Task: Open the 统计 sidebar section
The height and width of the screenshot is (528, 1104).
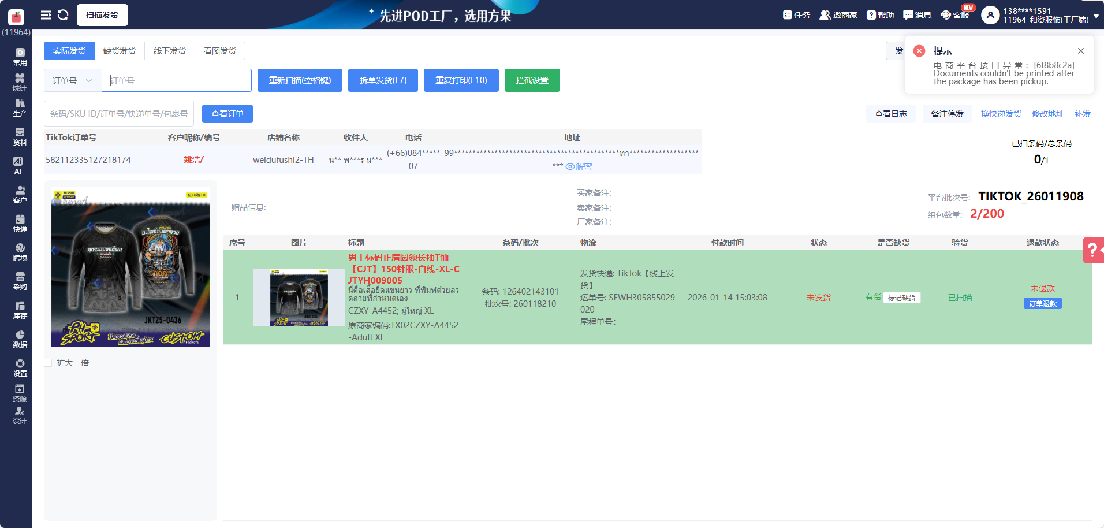Action: (20, 82)
